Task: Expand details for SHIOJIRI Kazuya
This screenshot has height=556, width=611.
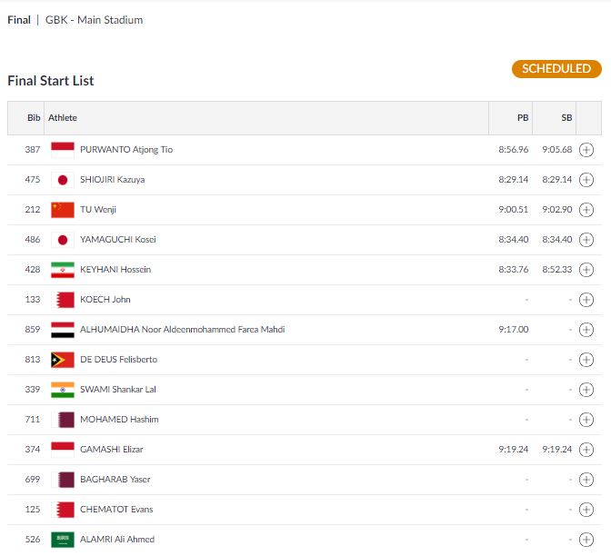Action: pyautogui.click(x=586, y=180)
